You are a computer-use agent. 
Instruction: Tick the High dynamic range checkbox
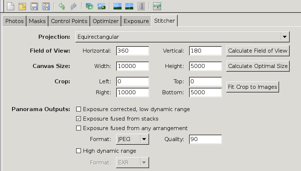click(x=78, y=151)
